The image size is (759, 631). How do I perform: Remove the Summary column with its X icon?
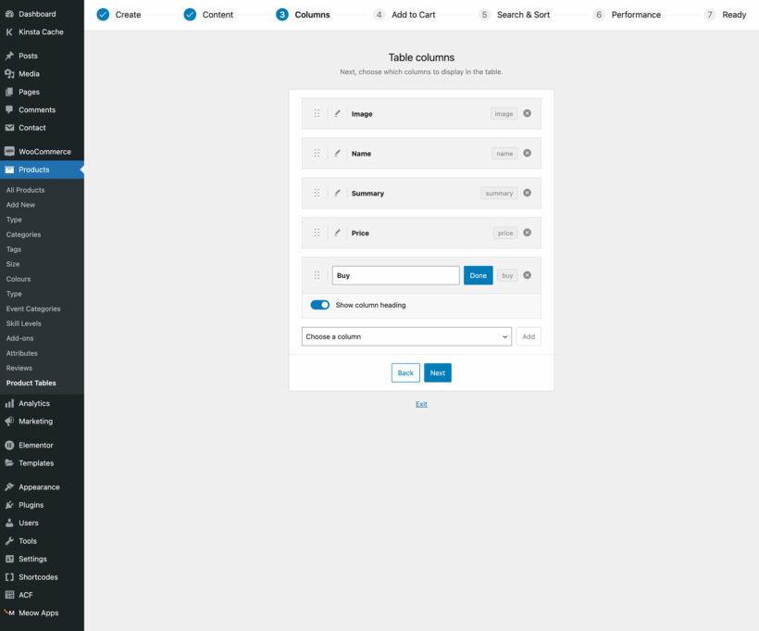pos(527,193)
